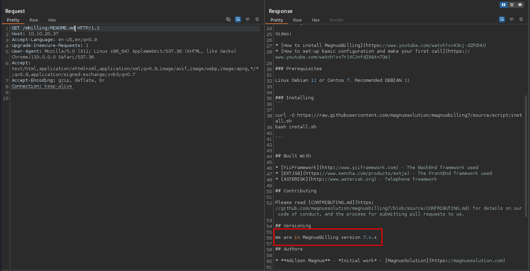Screen dimensions: 530x271
Task: Click the Request panel title
Action: (x=15, y=11)
